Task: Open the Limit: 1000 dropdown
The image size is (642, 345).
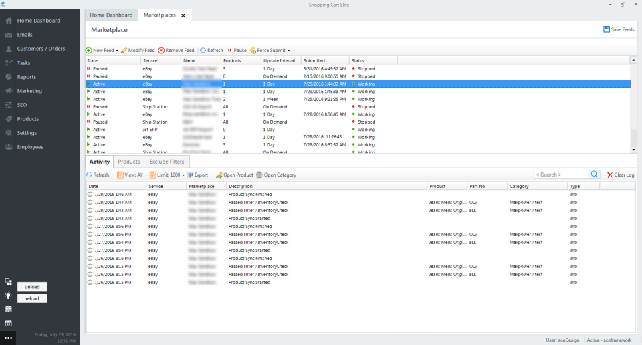Action: pos(183,175)
